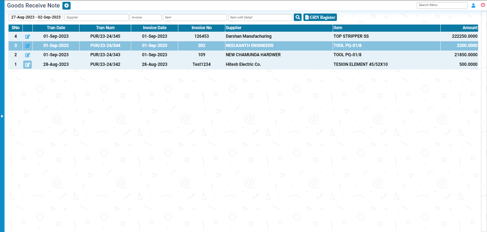Click the Supplier filter input
Screen dimensions: 487x232
point(96,17)
